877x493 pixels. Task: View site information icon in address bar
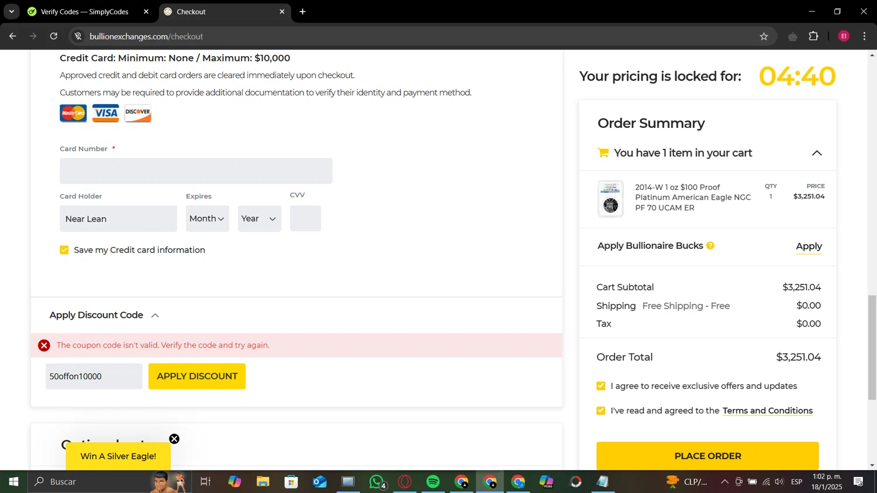(78, 36)
